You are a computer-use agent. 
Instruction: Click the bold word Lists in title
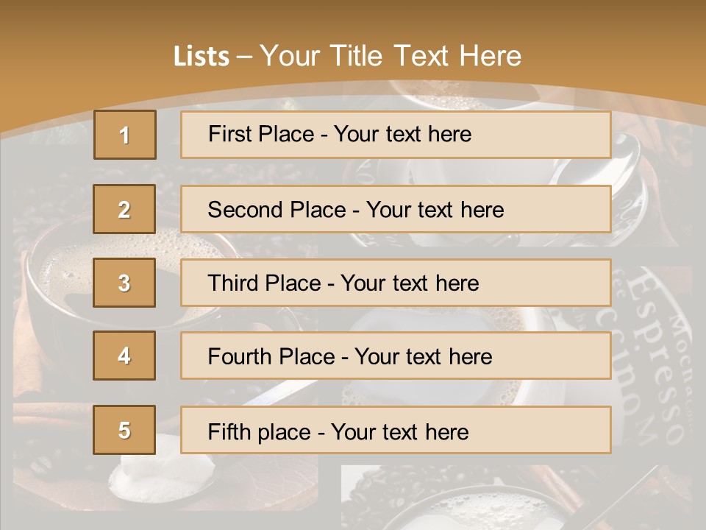click(202, 57)
